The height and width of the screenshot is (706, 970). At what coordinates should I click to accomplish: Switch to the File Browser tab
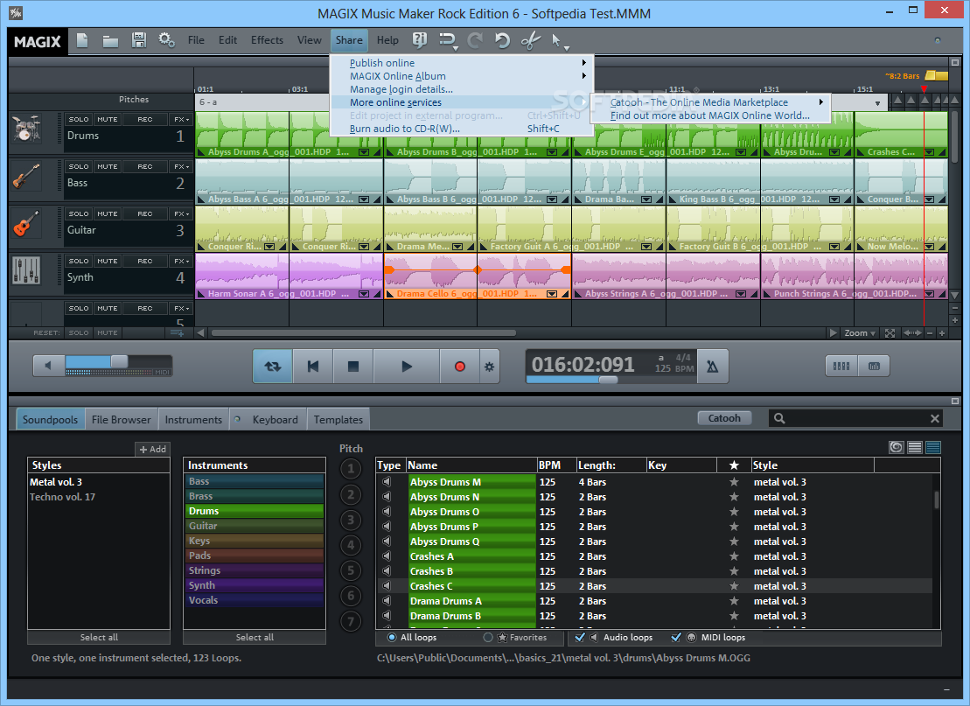122,420
